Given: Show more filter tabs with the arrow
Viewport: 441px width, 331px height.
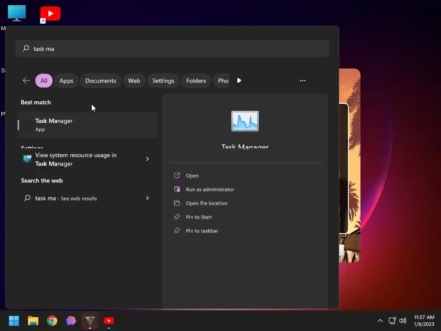Looking at the screenshot, I should (239, 81).
